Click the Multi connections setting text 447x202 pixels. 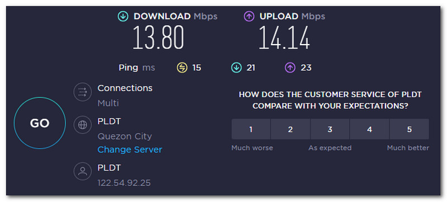[108, 103]
